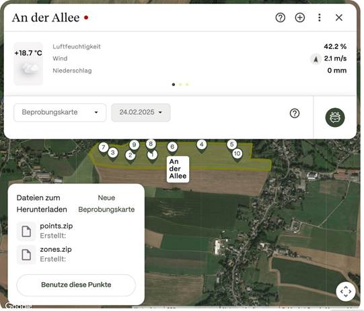Screen dimensions: 364x311
Task: Download the points.zip file
Action: [x=56, y=226]
